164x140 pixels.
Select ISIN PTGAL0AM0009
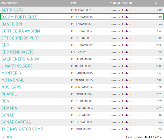[x=82, y=59]
